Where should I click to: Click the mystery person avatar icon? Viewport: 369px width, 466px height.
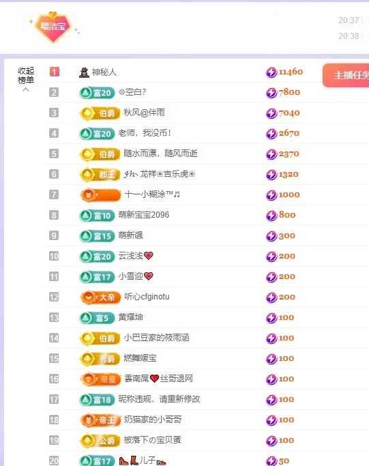click(84, 72)
